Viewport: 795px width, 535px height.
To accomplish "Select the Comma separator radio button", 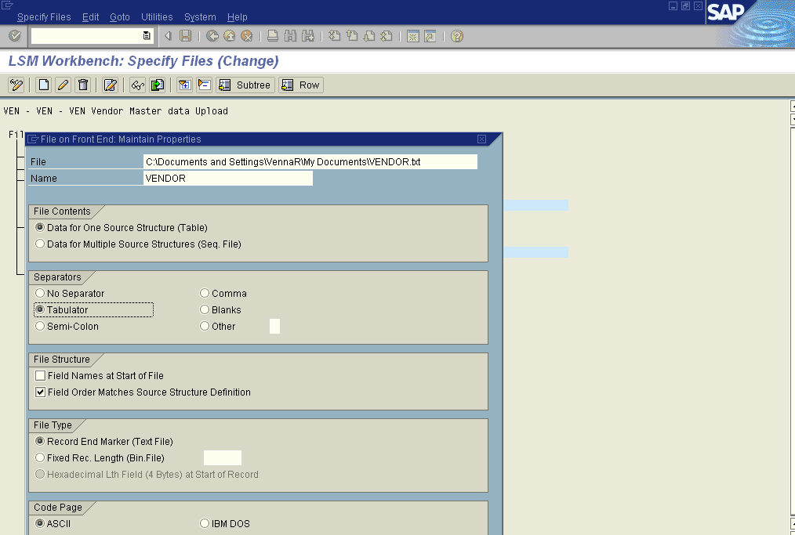I will coord(205,294).
